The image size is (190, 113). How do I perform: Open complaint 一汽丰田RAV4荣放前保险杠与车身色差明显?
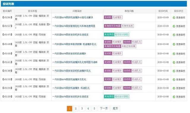click(x=74, y=26)
